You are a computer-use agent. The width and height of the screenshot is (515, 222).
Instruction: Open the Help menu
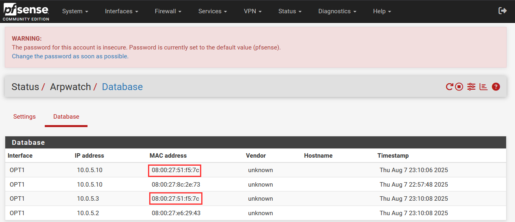tap(382, 11)
